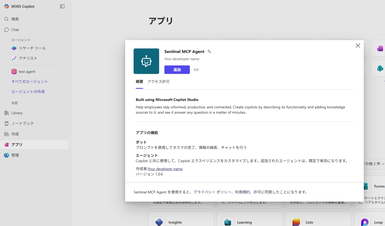Switch to the アクセス許可 tab

158,82
